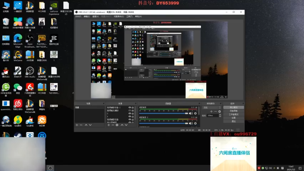Image resolution: width=304 pixels, height=171 pixels.
Task: Select the QQ音乐 desktop icon
Action: [x=18, y=121]
